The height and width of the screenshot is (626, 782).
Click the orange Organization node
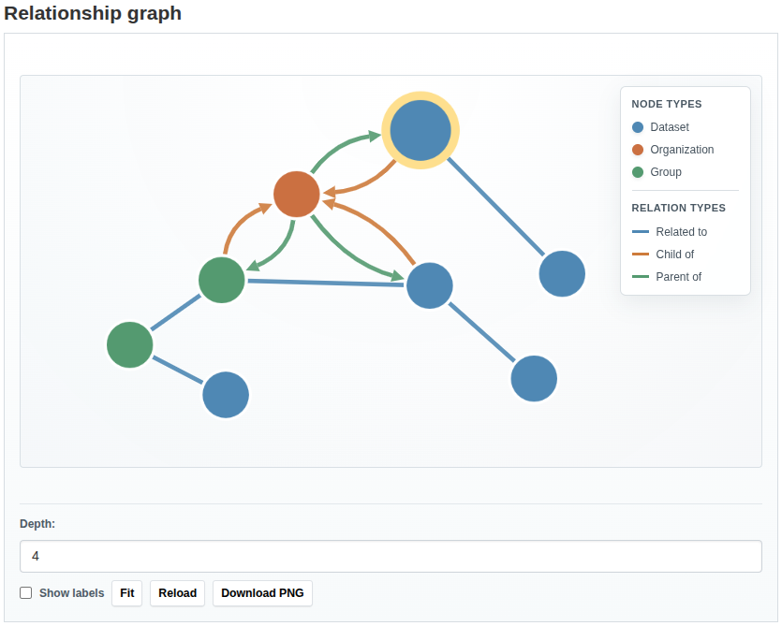(x=296, y=193)
